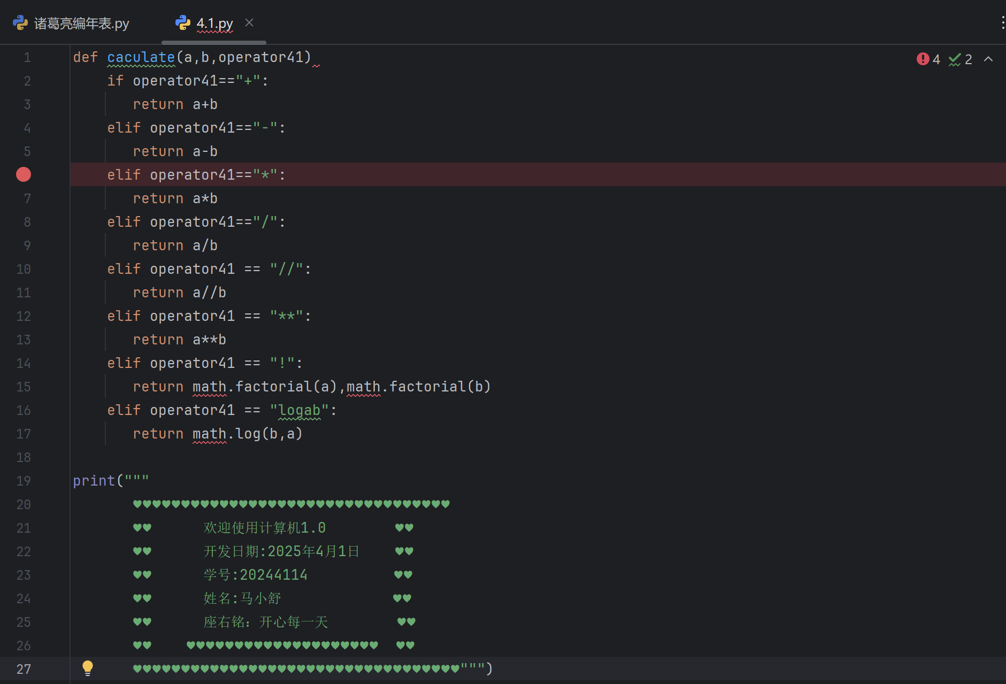Click the yellow lightbulb quick-fix icon
Screen dimensions: 1006x684
tap(88, 668)
